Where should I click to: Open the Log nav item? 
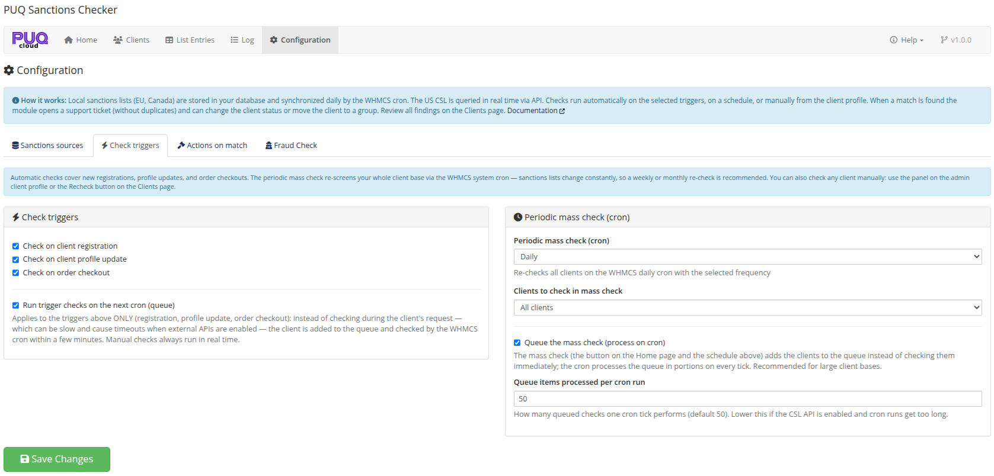242,40
